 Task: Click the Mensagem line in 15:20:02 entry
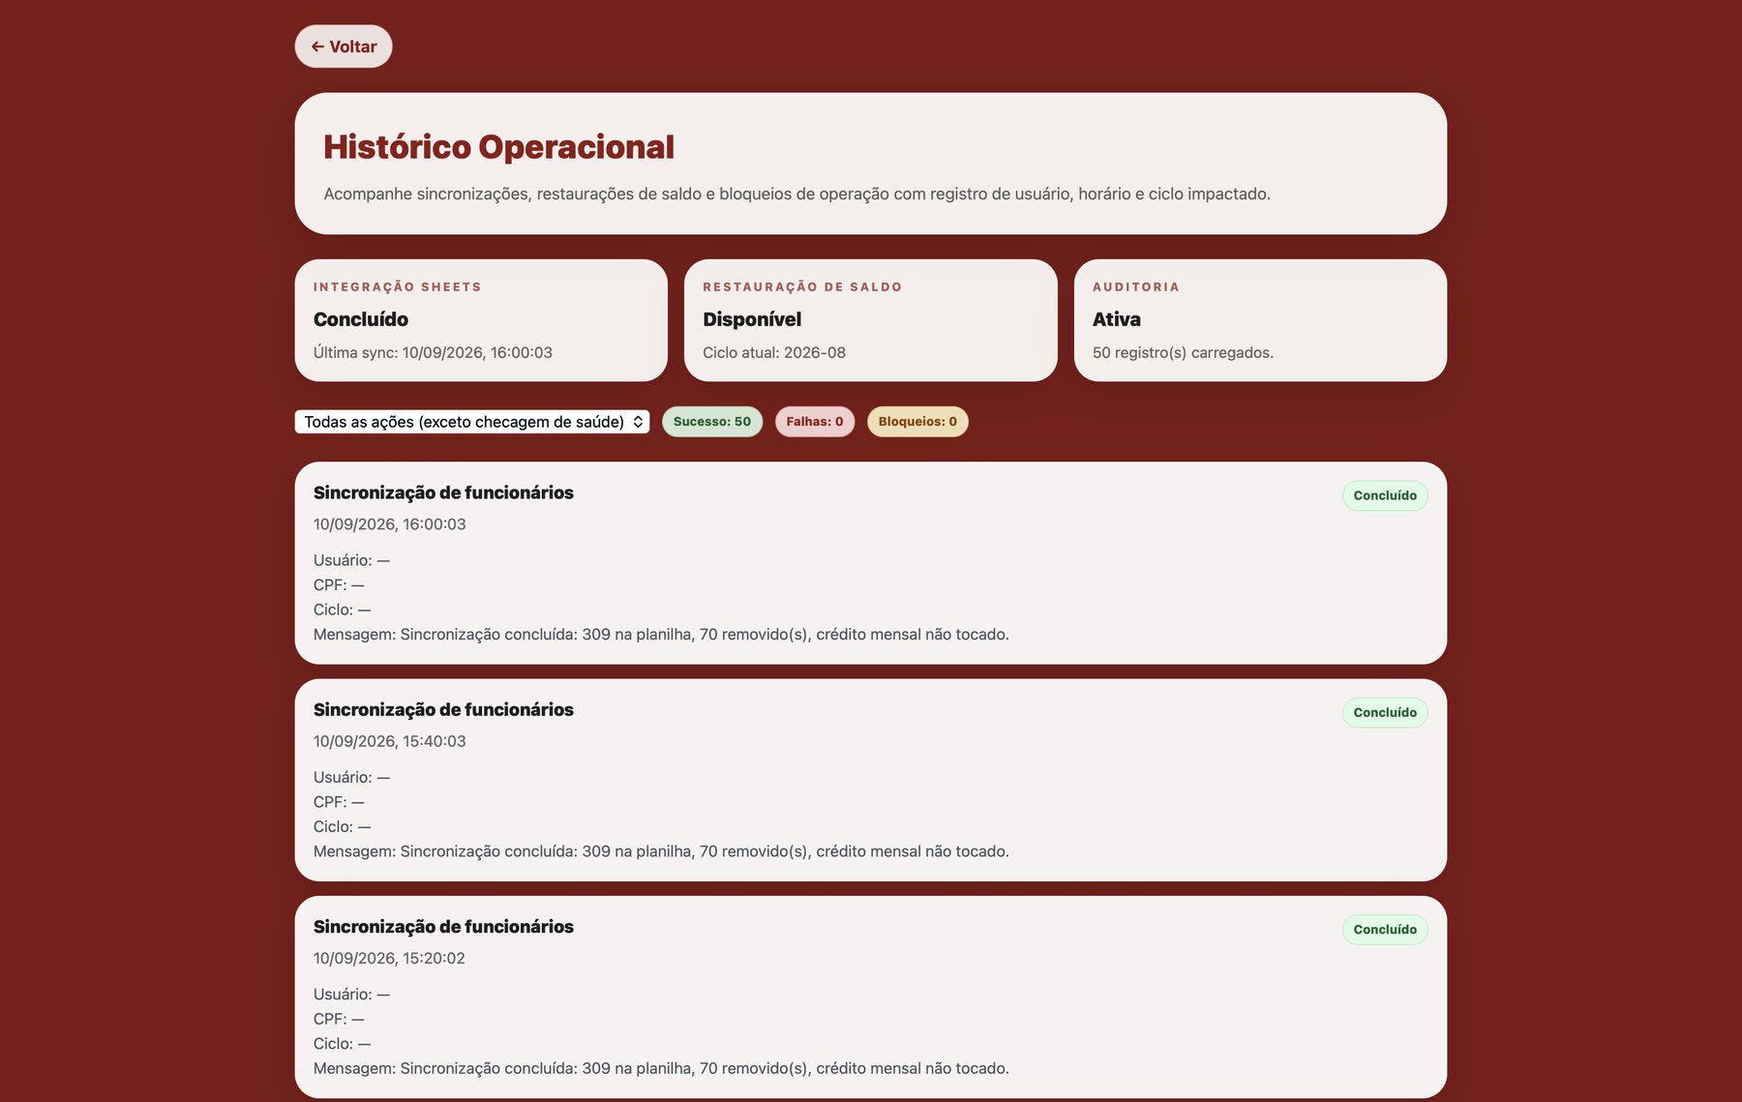[x=661, y=1068]
